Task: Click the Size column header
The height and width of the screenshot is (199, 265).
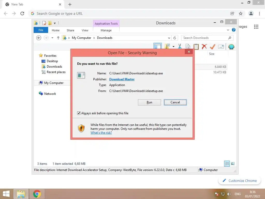Action: point(212,54)
